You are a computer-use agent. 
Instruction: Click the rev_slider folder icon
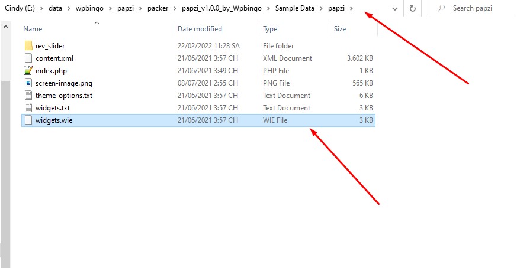[28, 45]
